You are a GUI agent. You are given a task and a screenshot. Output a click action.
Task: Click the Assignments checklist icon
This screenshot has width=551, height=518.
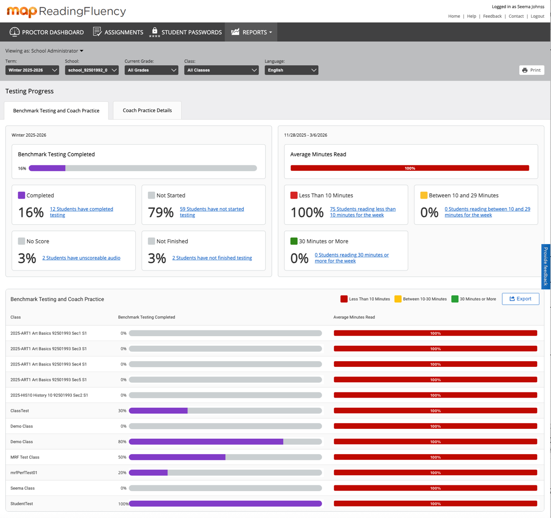click(97, 32)
